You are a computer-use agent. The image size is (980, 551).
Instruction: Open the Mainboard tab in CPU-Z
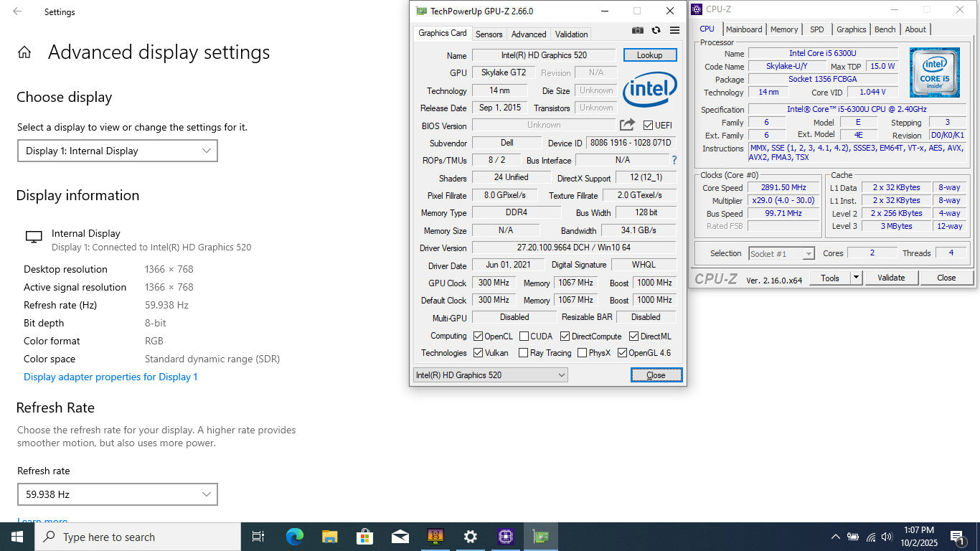click(x=743, y=29)
